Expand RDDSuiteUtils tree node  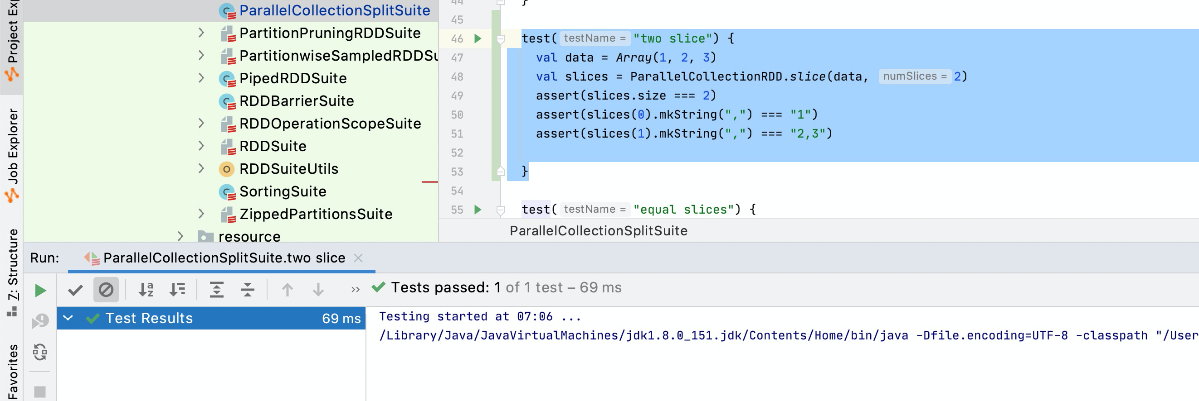[x=201, y=169]
